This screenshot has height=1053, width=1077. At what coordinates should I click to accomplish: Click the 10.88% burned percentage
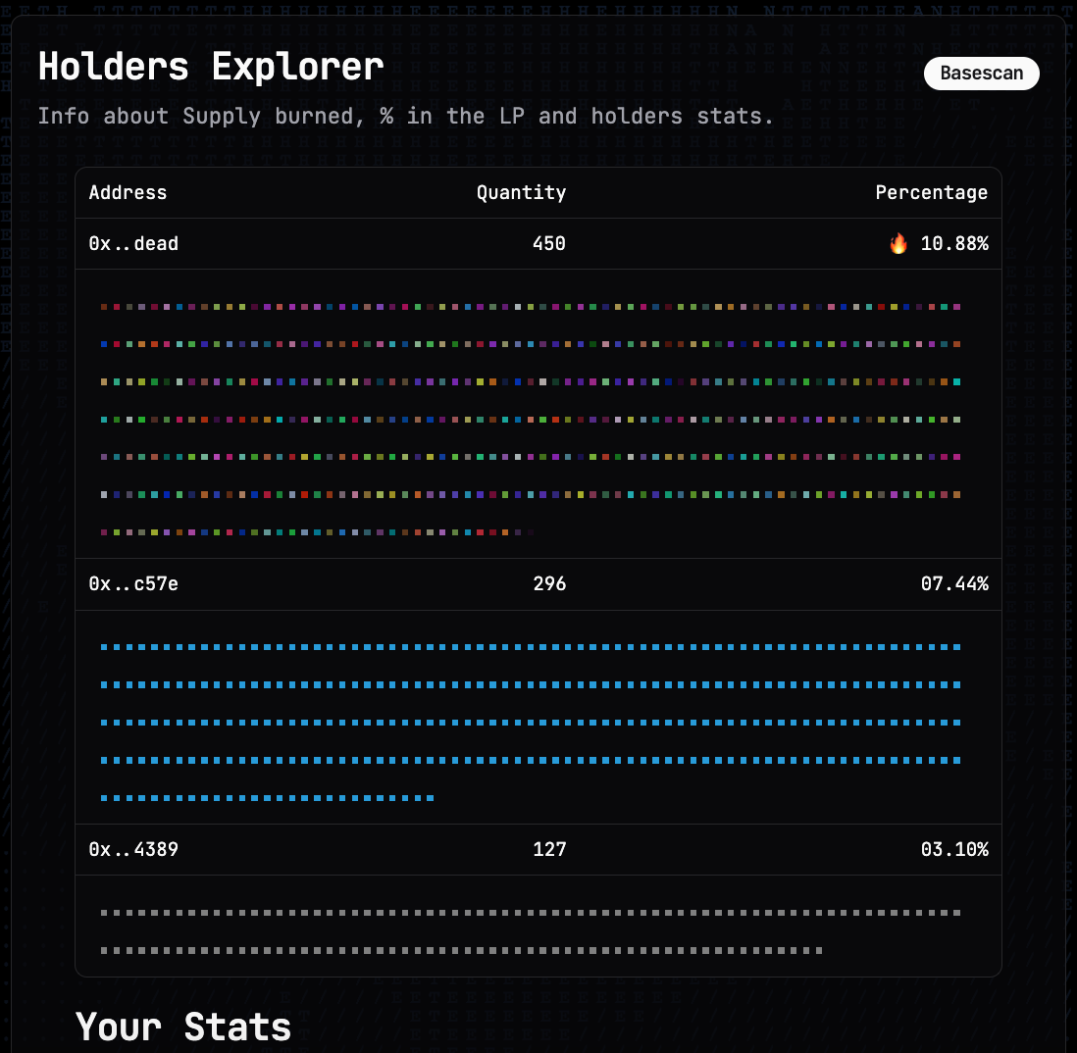[953, 244]
